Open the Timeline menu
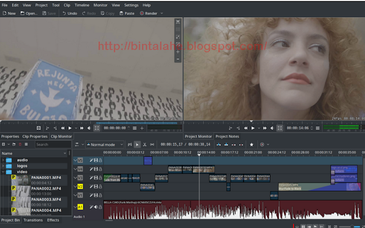This screenshot has width=365, height=228. pos(82,5)
